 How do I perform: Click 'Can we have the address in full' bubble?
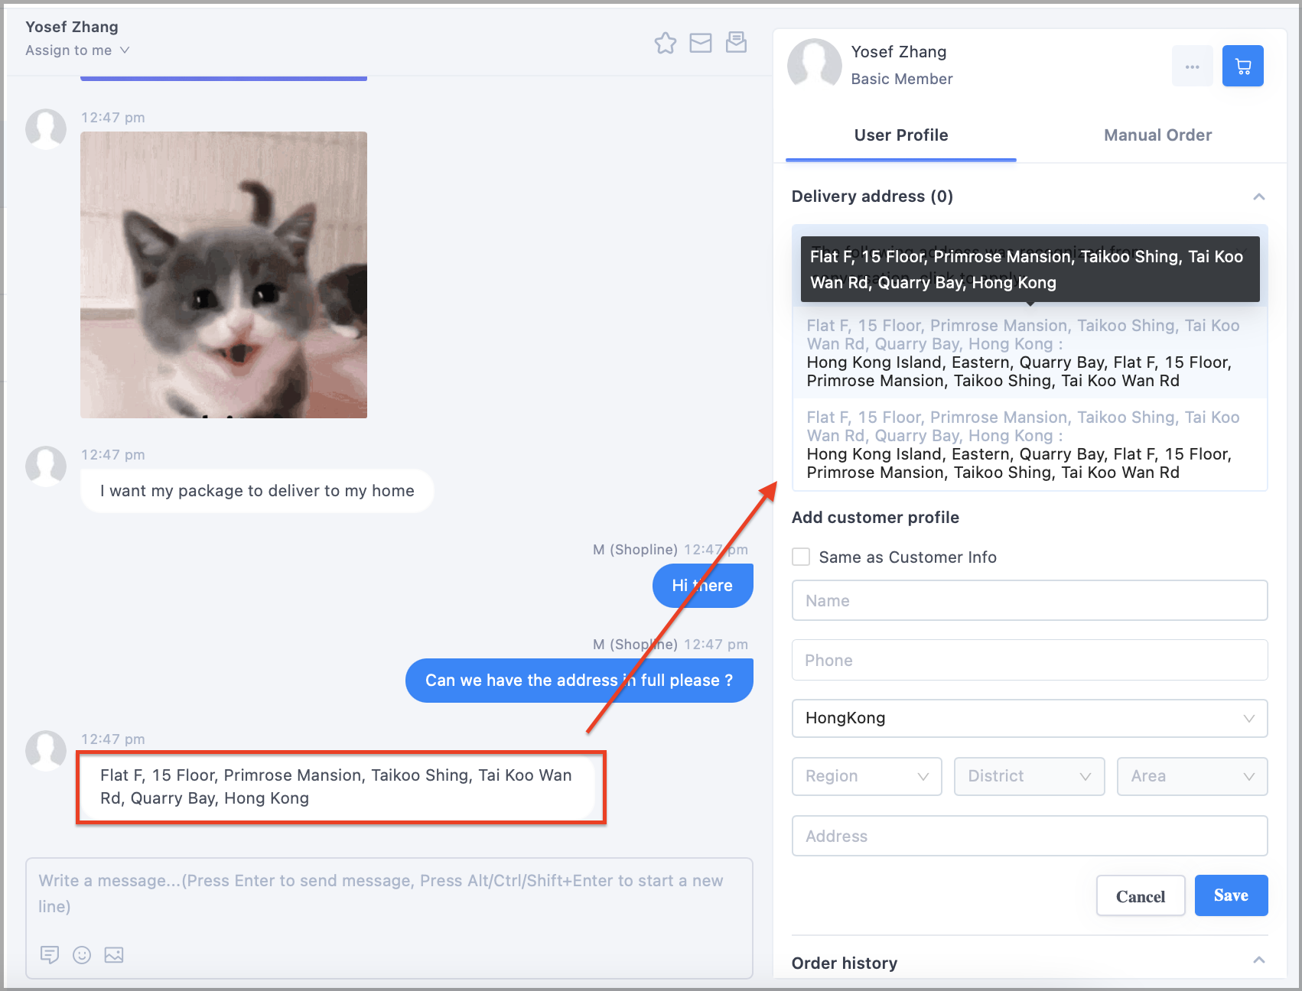coord(579,681)
